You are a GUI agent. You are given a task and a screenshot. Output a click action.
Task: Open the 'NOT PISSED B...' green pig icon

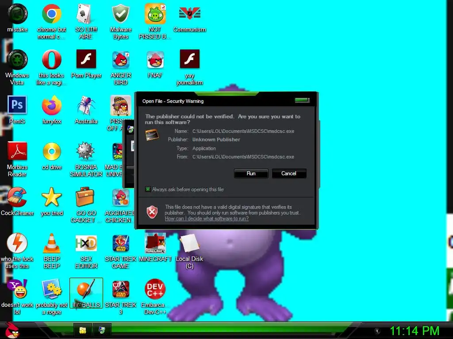(155, 14)
